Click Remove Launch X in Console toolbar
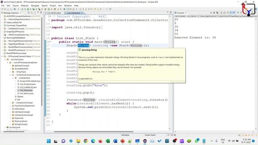Screen dimensions: 258x145 click(214, 12)
